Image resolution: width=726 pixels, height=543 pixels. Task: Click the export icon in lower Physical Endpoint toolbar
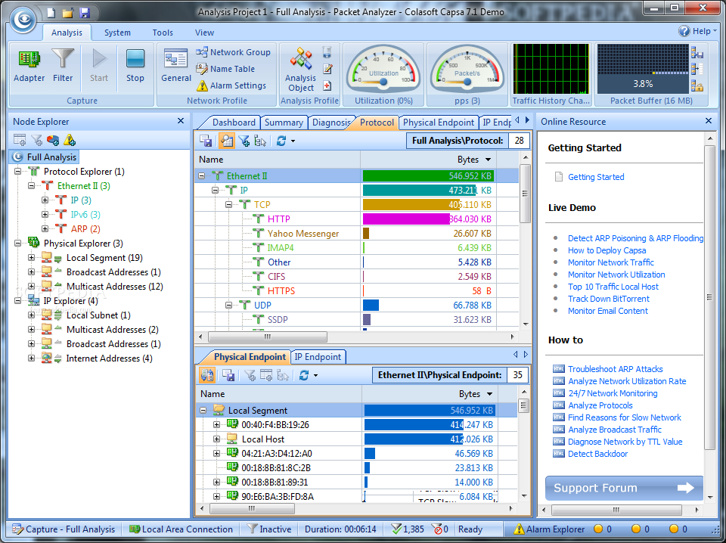pos(228,375)
